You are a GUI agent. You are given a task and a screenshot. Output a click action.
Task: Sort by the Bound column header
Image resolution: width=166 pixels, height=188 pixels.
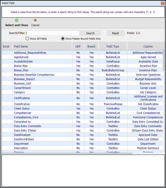pyautogui.click(x=91, y=46)
